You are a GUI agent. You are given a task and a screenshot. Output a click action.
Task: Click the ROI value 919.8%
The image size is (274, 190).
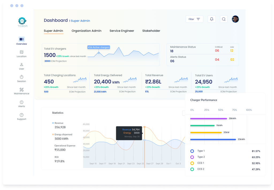click(60, 161)
